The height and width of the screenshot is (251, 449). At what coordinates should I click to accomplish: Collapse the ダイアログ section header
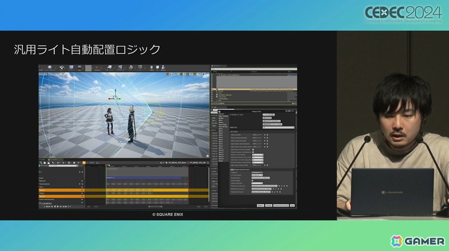point(234,132)
